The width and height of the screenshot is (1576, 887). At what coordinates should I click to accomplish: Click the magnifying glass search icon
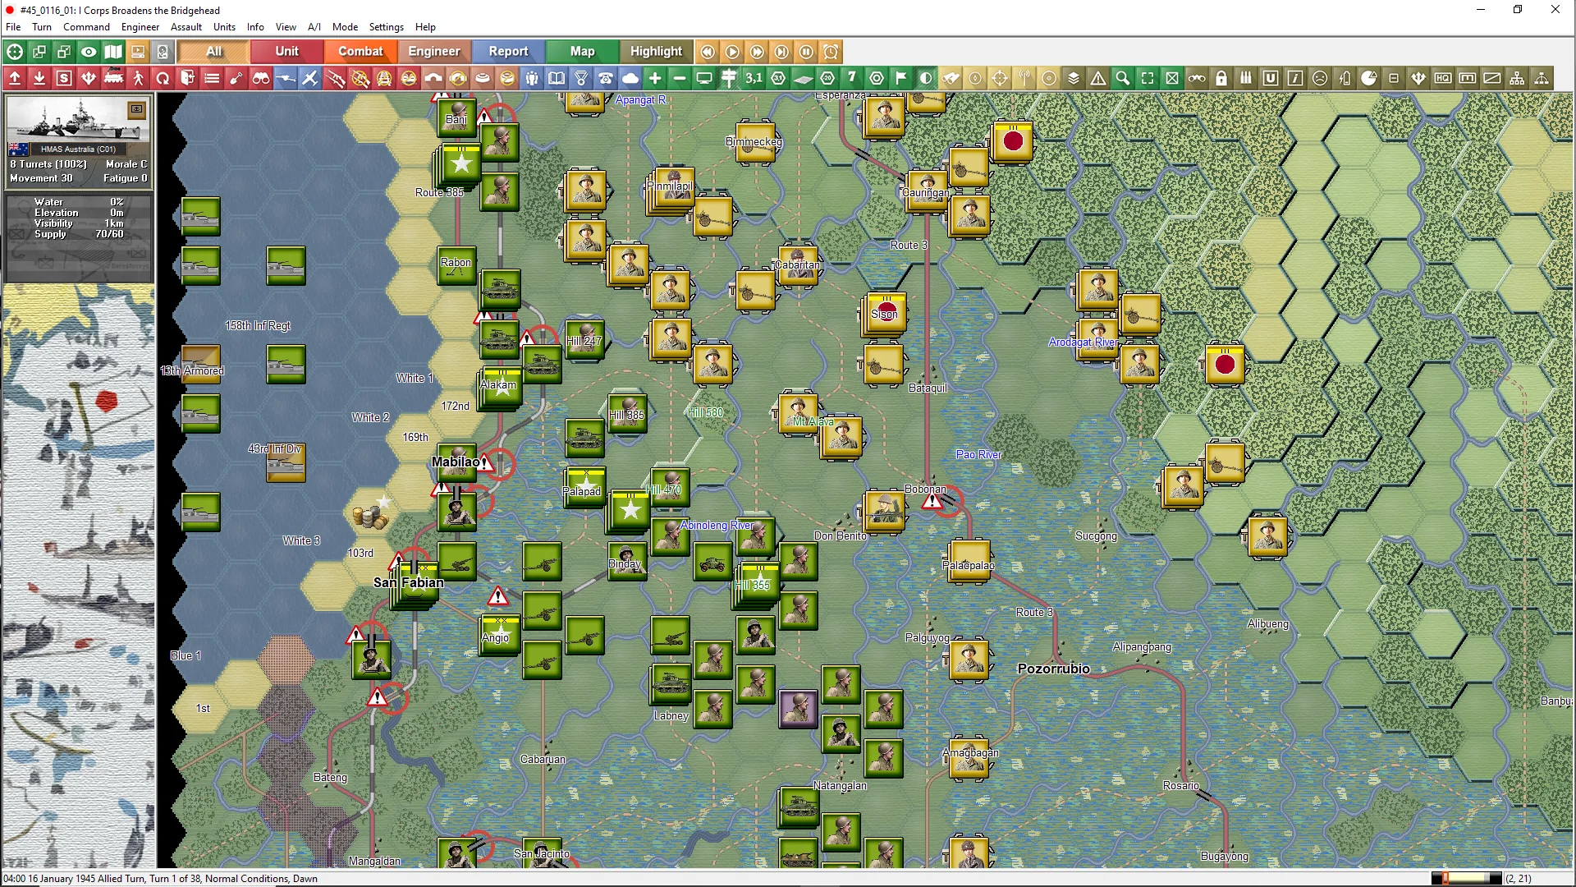pyautogui.click(x=1123, y=79)
